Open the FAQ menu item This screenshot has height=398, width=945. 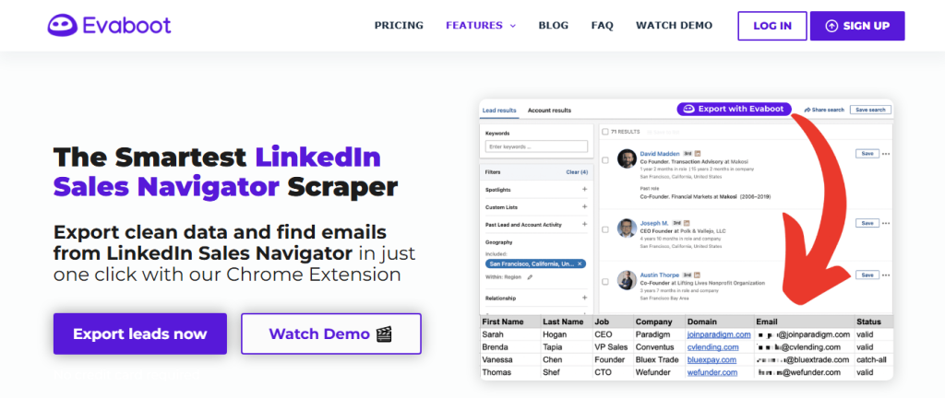point(602,25)
